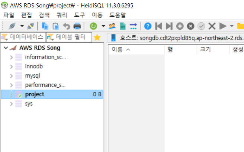Go to last row icon
The width and height of the screenshot is (244, 152).
point(169,26)
